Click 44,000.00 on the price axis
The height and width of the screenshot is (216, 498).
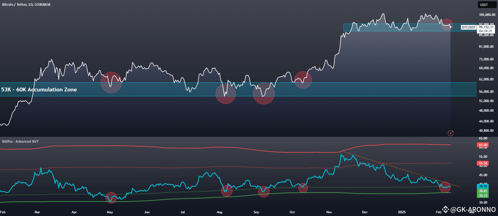(x=486, y=121)
